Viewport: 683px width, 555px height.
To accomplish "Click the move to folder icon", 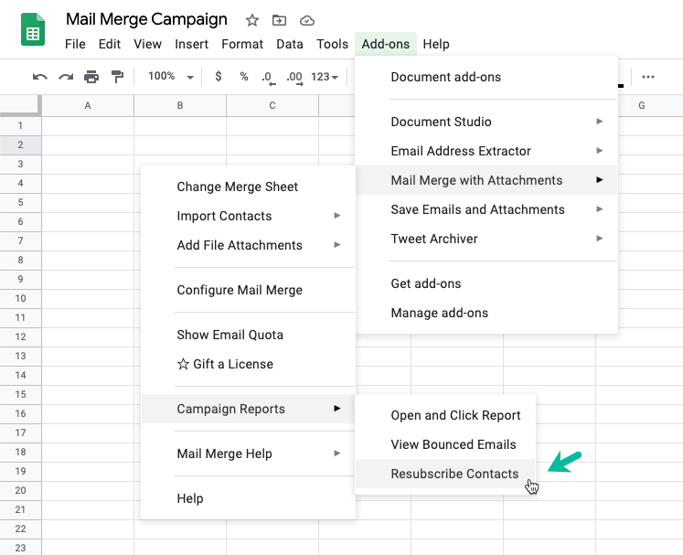I will (279, 20).
